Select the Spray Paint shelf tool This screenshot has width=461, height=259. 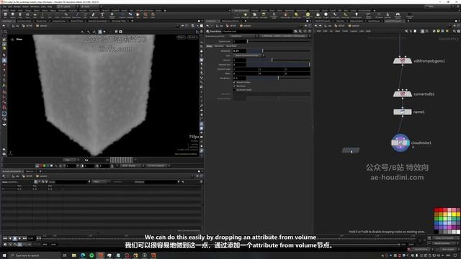pos(94,15)
